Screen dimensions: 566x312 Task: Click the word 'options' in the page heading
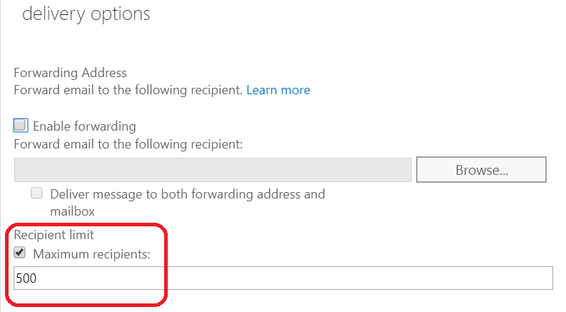[120, 14]
